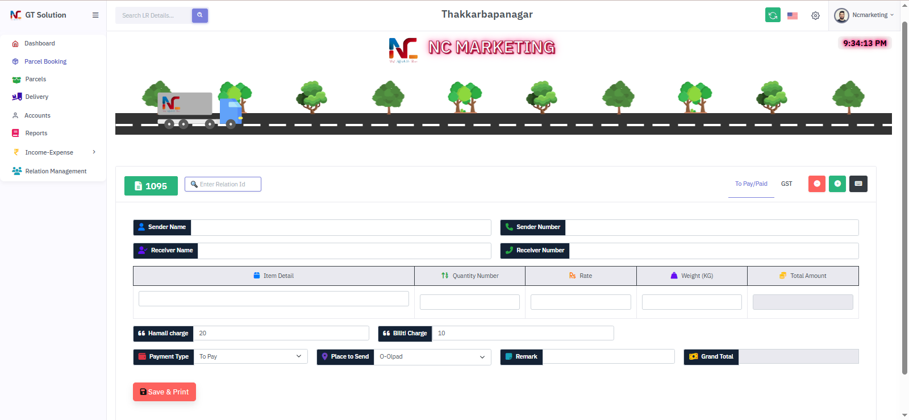Switch to the GST tab

786,184
